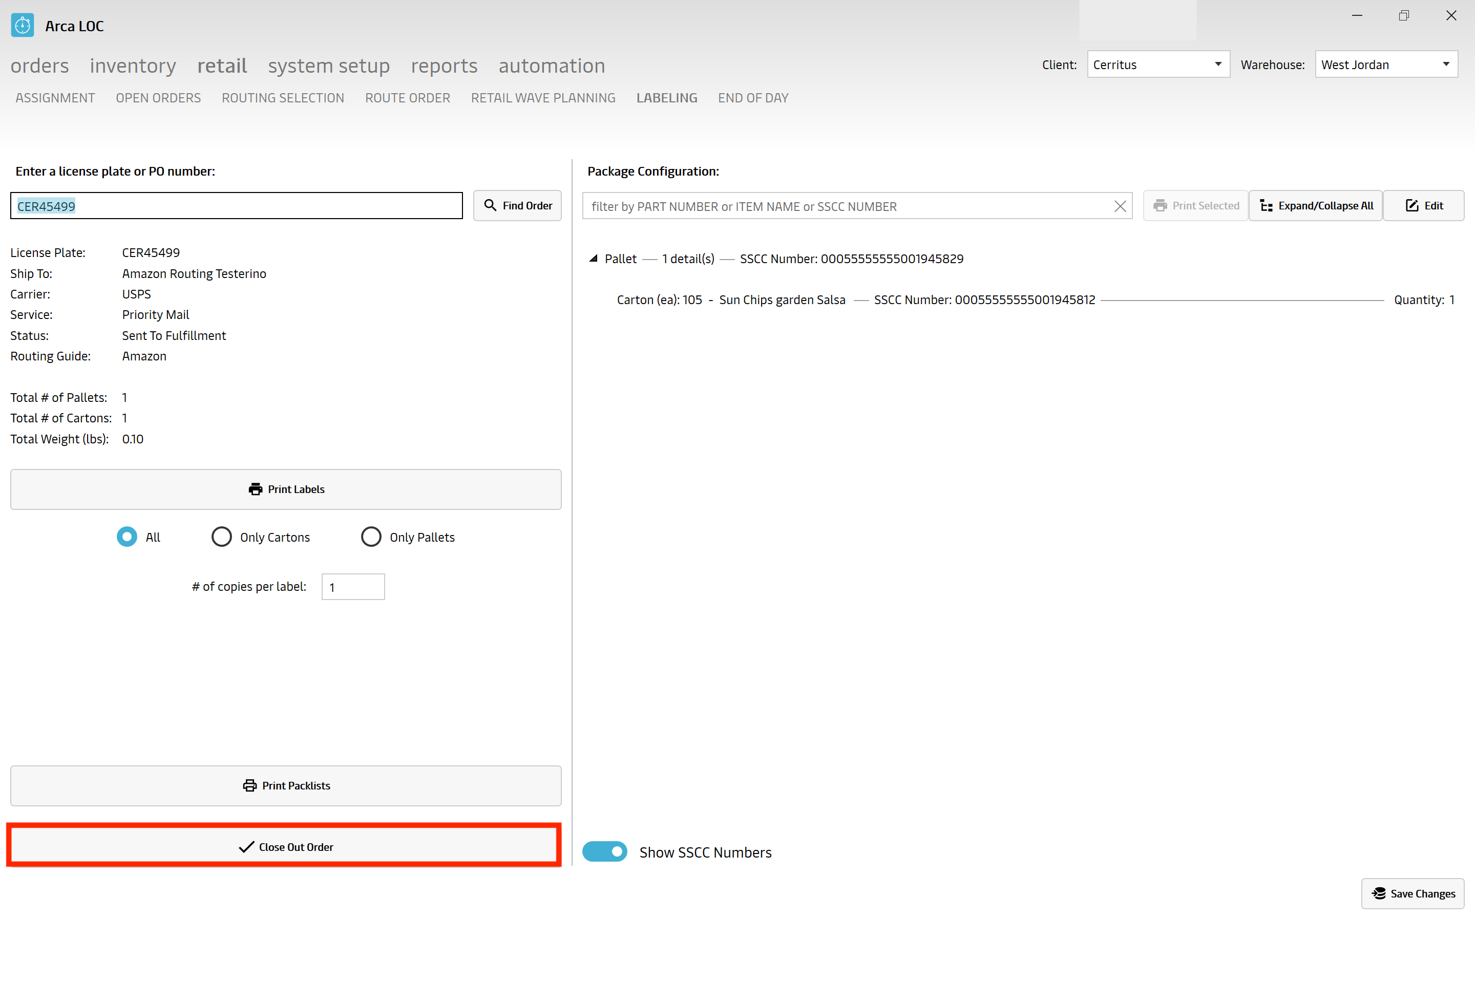1475x983 pixels.
Task: Switch to the ROUTING SELECTION tab
Action: click(283, 98)
